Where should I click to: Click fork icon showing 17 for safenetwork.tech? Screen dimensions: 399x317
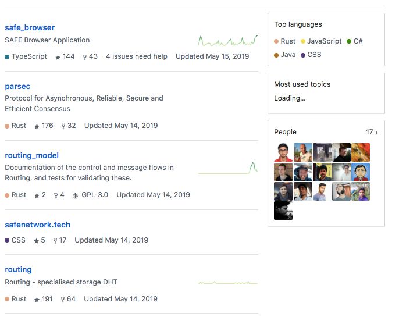55,241
